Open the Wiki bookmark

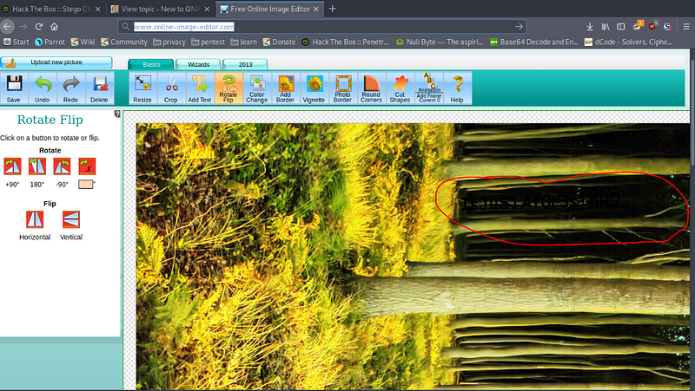pyautogui.click(x=83, y=42)
